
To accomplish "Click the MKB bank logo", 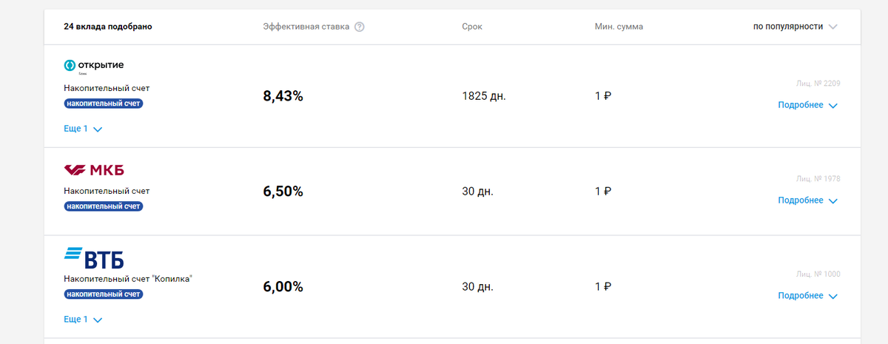I will coord(93,171).
